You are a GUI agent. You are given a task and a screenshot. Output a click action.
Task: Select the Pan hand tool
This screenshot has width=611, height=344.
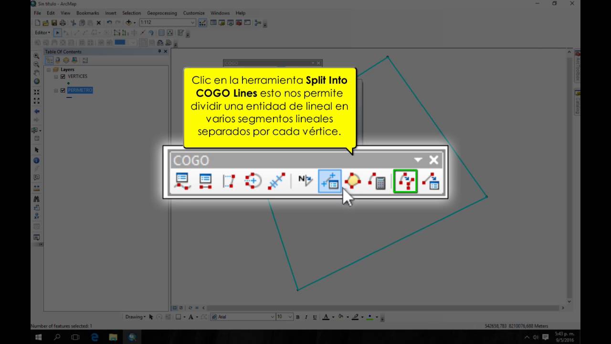[37, 73]
